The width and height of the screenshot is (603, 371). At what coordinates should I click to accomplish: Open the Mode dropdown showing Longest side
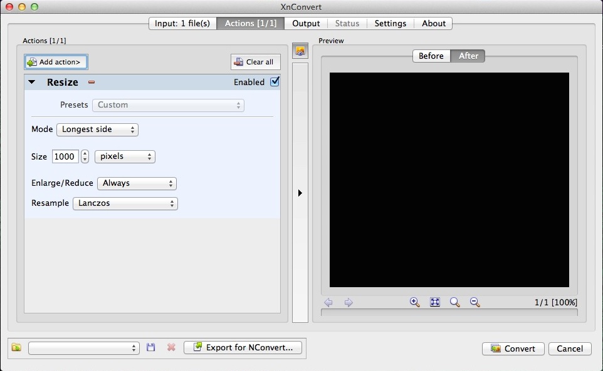click(x=97, y=130)
